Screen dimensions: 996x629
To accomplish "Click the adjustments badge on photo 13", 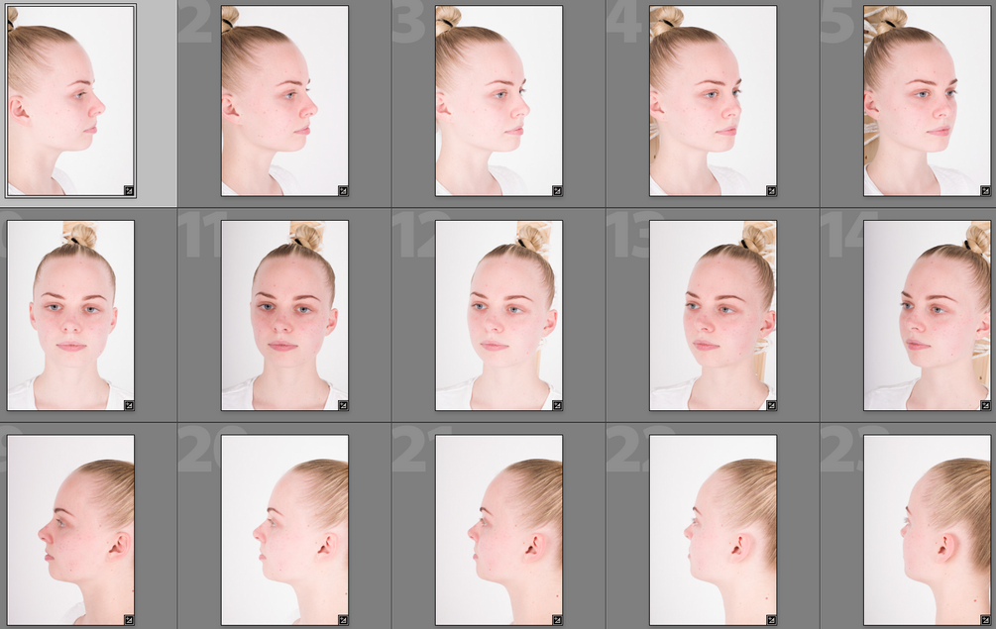I will [771, 405].
